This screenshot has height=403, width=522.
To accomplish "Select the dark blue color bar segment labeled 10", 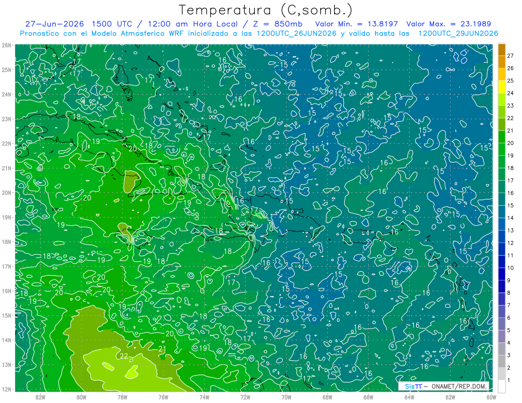I will [502, 261].
